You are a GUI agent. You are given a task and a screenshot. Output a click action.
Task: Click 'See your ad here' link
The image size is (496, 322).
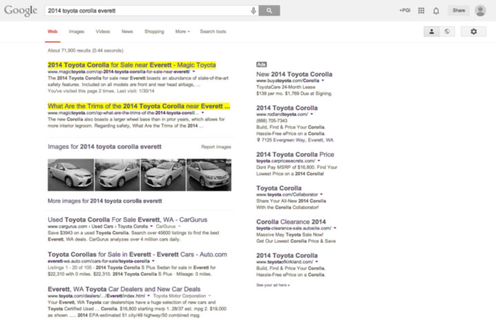click(272, 285)
